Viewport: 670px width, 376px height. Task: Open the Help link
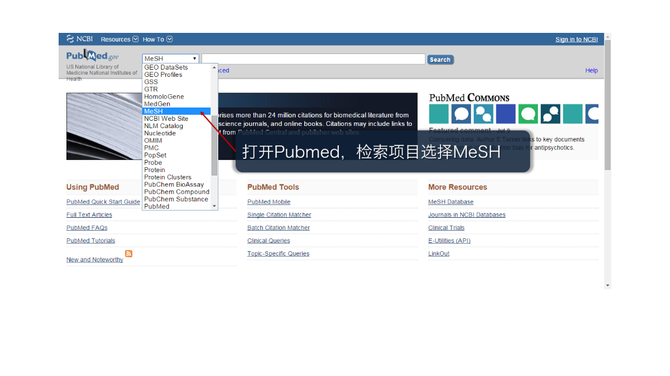click(x=591, y=71)
